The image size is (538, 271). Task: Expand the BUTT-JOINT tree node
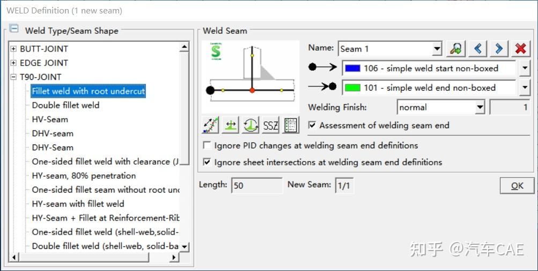click(x=14, y=49)
